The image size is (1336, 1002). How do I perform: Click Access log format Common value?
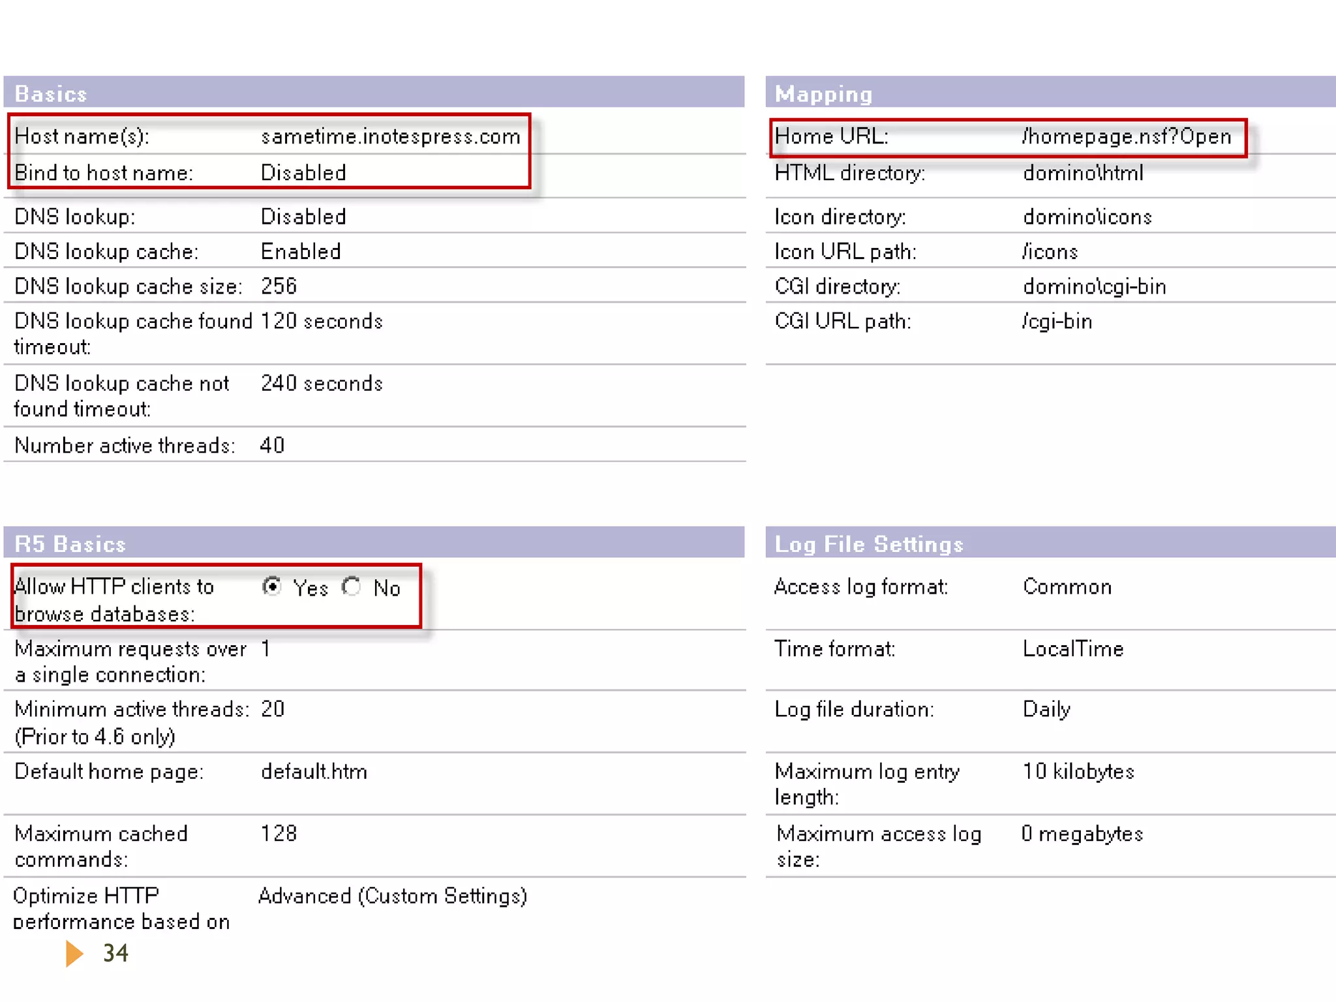click(1067, 586)
